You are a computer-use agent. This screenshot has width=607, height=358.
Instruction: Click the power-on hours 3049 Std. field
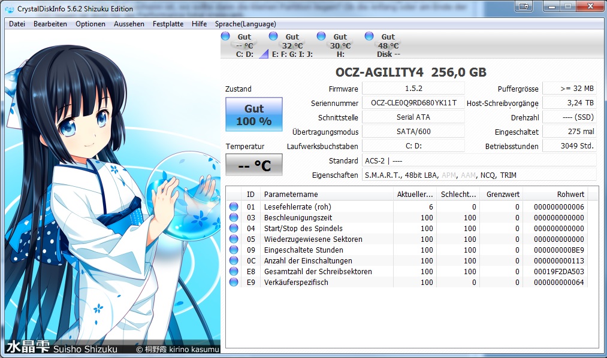(569, 145)
